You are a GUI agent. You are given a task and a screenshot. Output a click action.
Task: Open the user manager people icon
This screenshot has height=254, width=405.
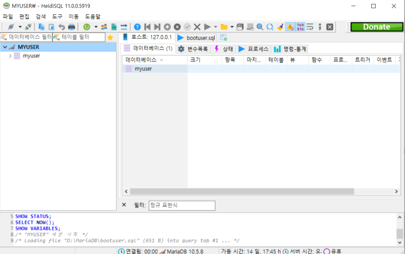point(104,27)
